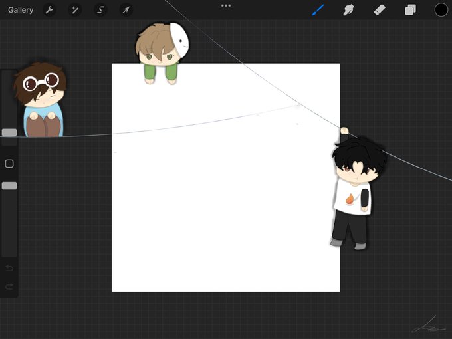The height and width of the screenshot is (339, 452).
Task: Select the Eraser tool
Action: click(x=380, y=10)
